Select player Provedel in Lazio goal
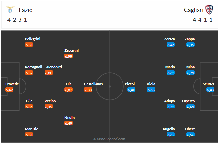 coord(12,84)
